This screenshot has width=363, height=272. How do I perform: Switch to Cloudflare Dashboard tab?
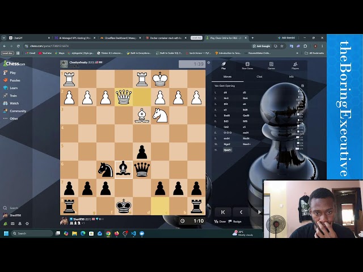point(120,38)
